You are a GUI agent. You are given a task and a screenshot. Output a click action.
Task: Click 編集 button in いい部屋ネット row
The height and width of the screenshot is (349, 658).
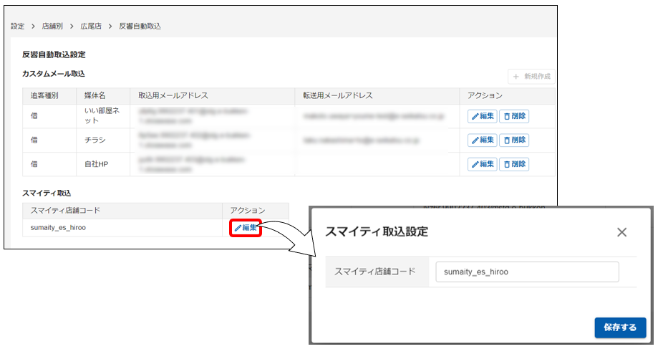(482, 116)
